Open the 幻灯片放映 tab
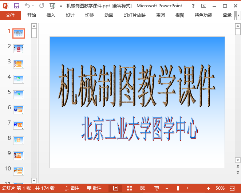Viewport: 241px width, 193px height. [x=135, y=15]
